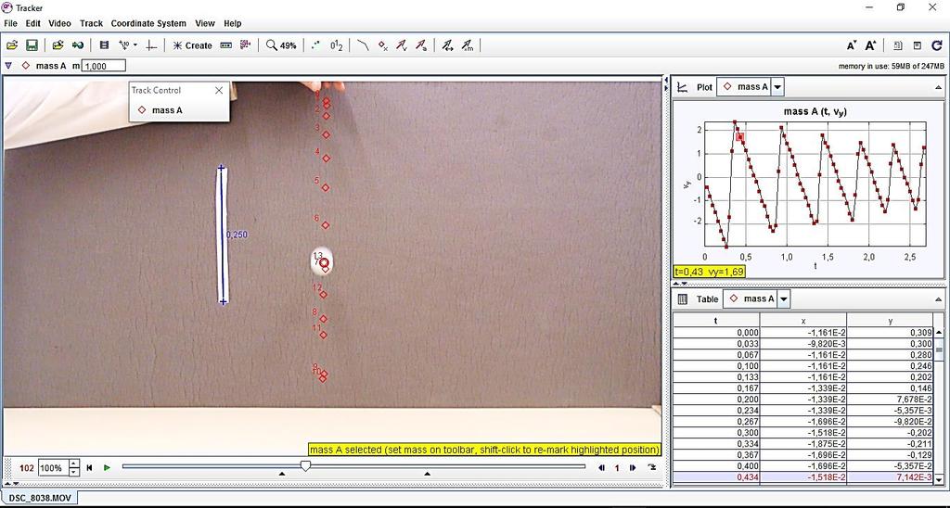The width and height of the screenshot is (950, 508).
Task: Maximize the table view with arrow
Action: pyautogui.click(x=939, y=298)
